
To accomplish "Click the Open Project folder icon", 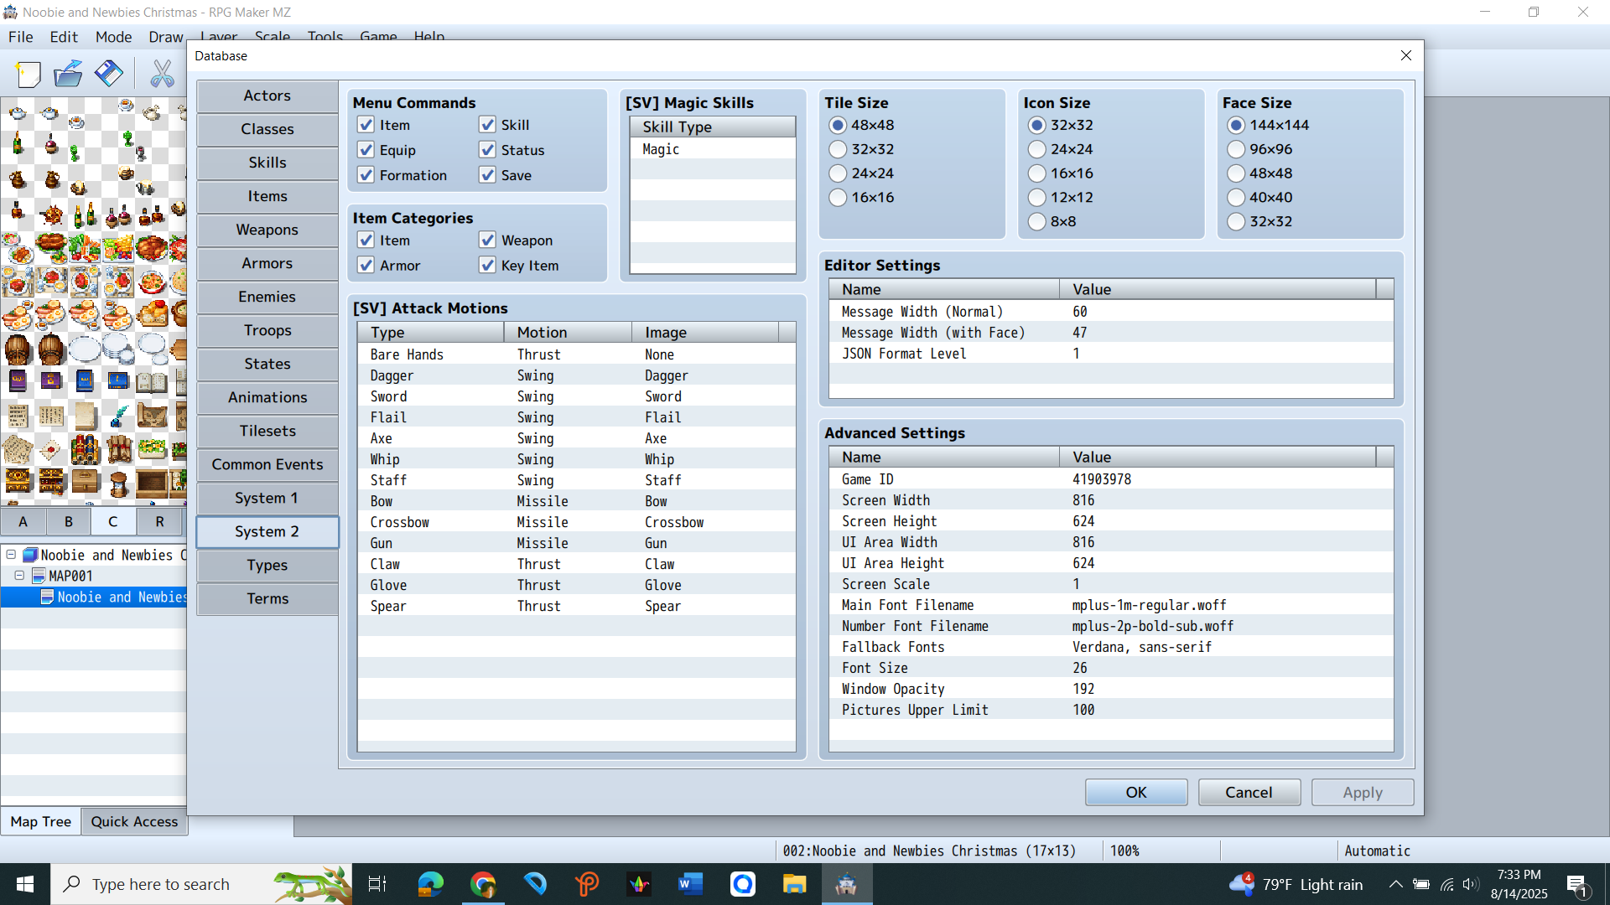I will click(x=68, y=75).
